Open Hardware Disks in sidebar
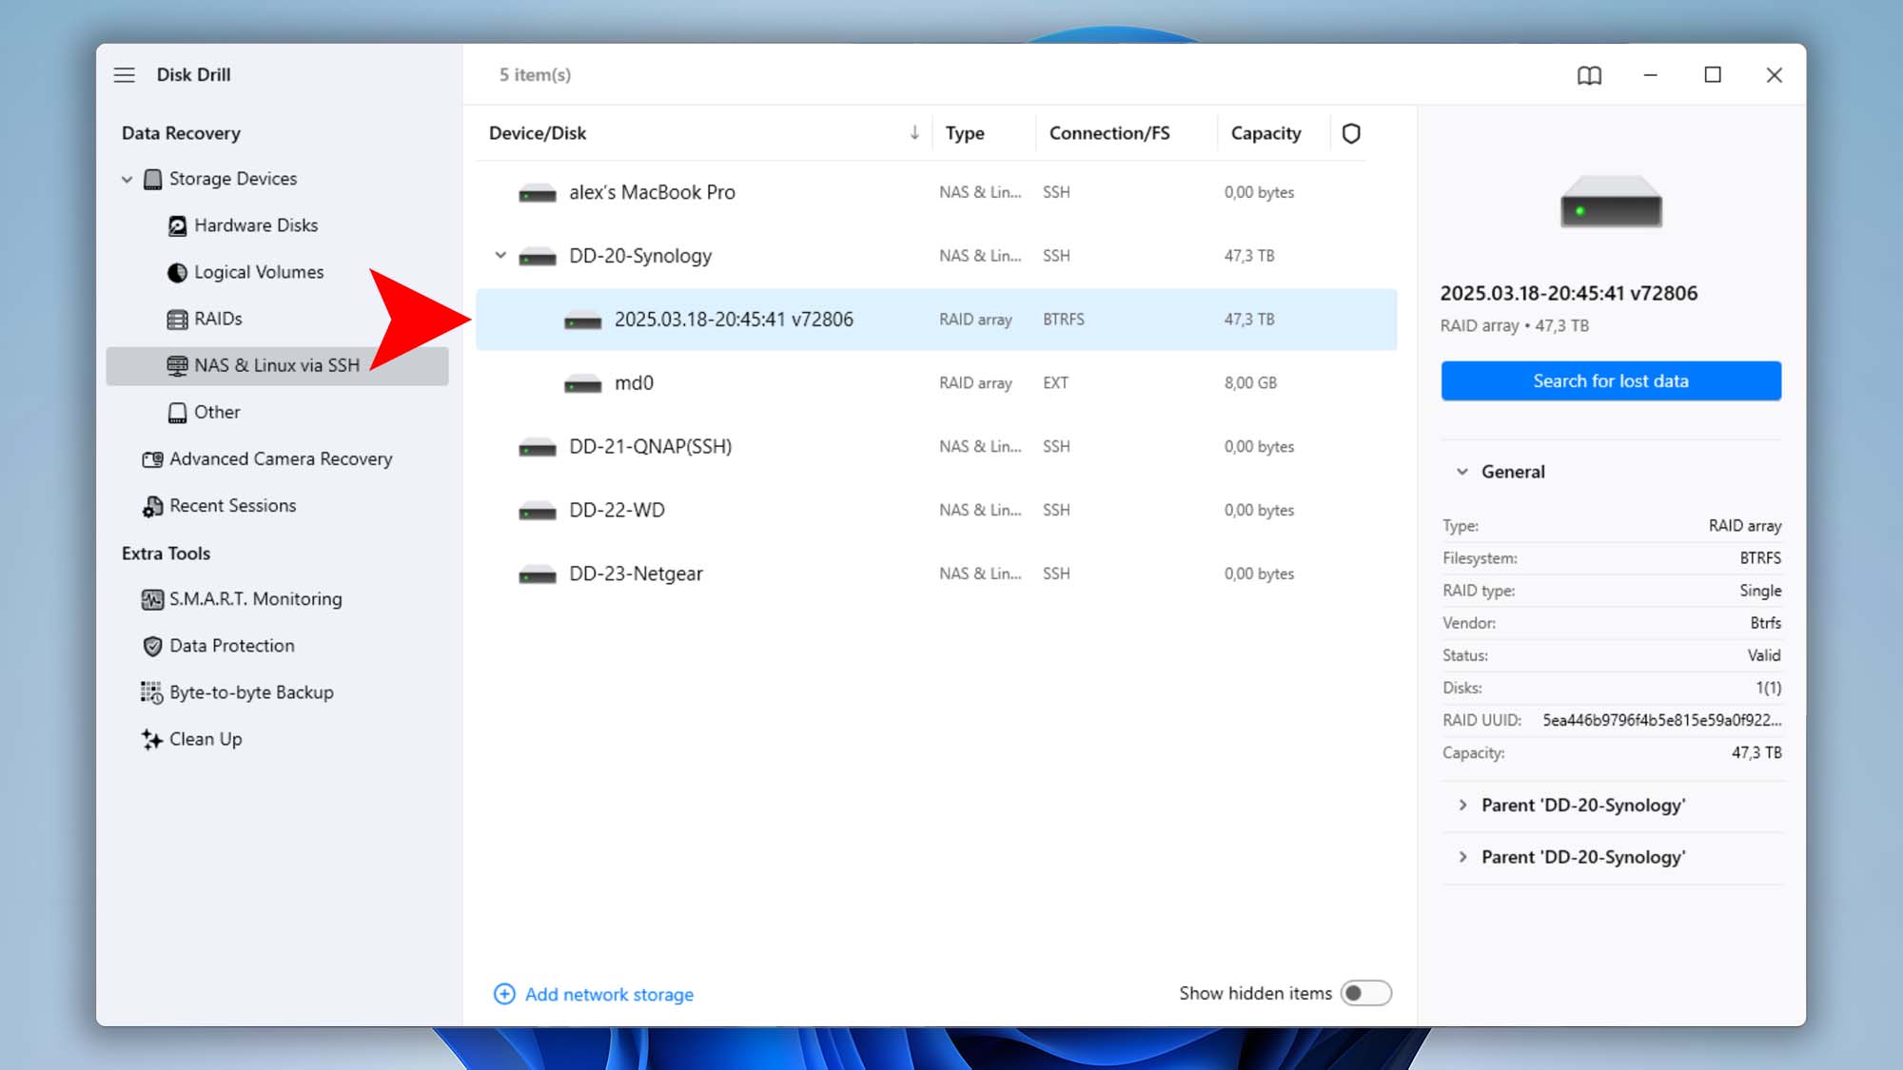Viewport: 1903px width, 1070px height. click(255, 225)
